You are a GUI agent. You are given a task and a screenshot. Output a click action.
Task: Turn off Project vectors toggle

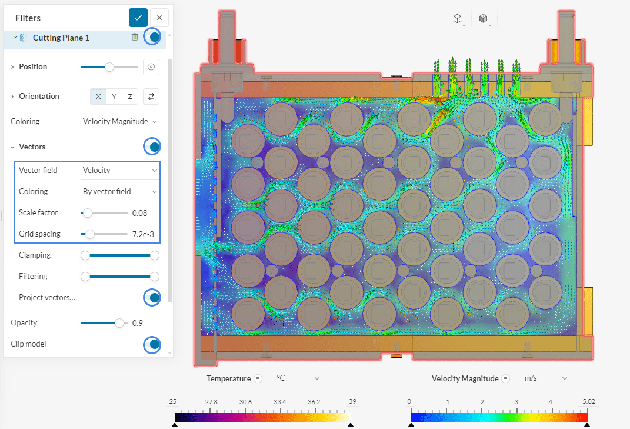152,298
